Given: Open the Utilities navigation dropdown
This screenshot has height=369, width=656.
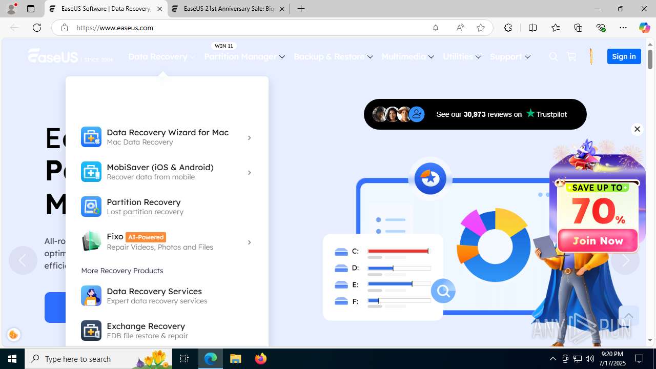Looking at the screenshot, I should (462, 56).
